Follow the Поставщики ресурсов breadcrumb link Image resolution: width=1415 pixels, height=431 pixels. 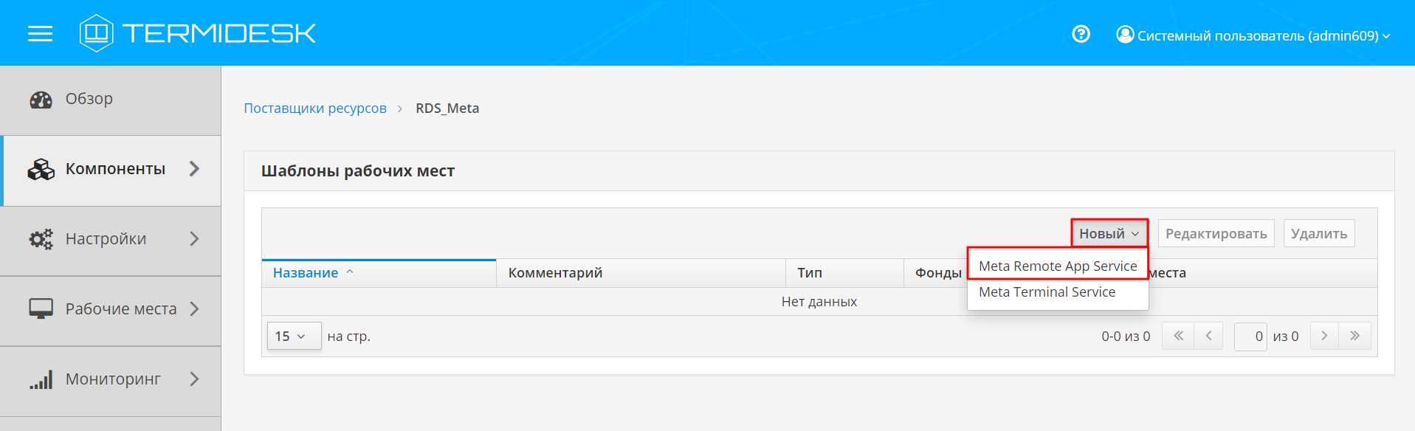pos(315,108)
